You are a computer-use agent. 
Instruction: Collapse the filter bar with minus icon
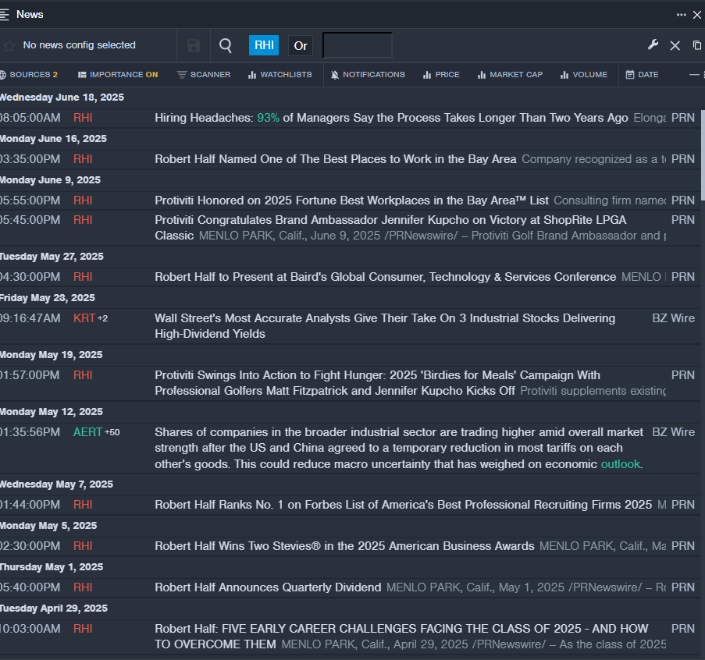tap(694, 75)
